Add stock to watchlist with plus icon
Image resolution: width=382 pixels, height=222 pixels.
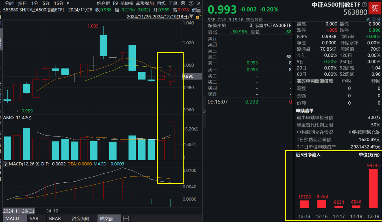[x=379, y=19]
